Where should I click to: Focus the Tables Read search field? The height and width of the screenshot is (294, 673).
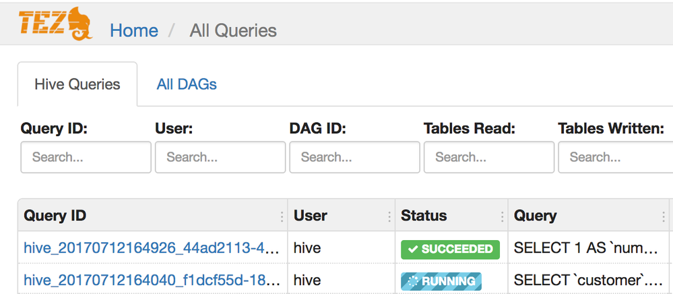pyautogui.click(x=488, y=157)
